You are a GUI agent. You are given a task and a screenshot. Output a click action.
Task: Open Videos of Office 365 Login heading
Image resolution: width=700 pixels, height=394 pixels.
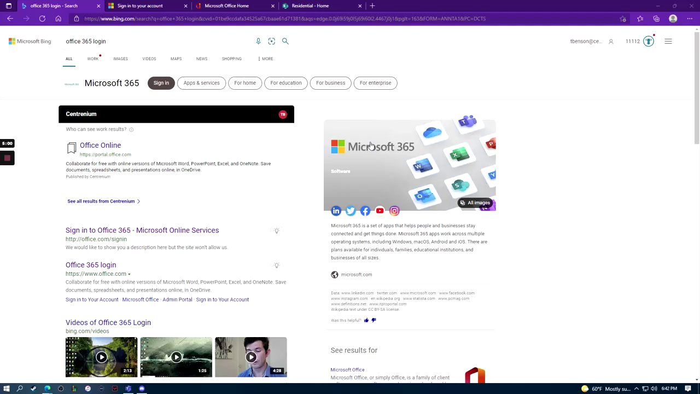108,323
